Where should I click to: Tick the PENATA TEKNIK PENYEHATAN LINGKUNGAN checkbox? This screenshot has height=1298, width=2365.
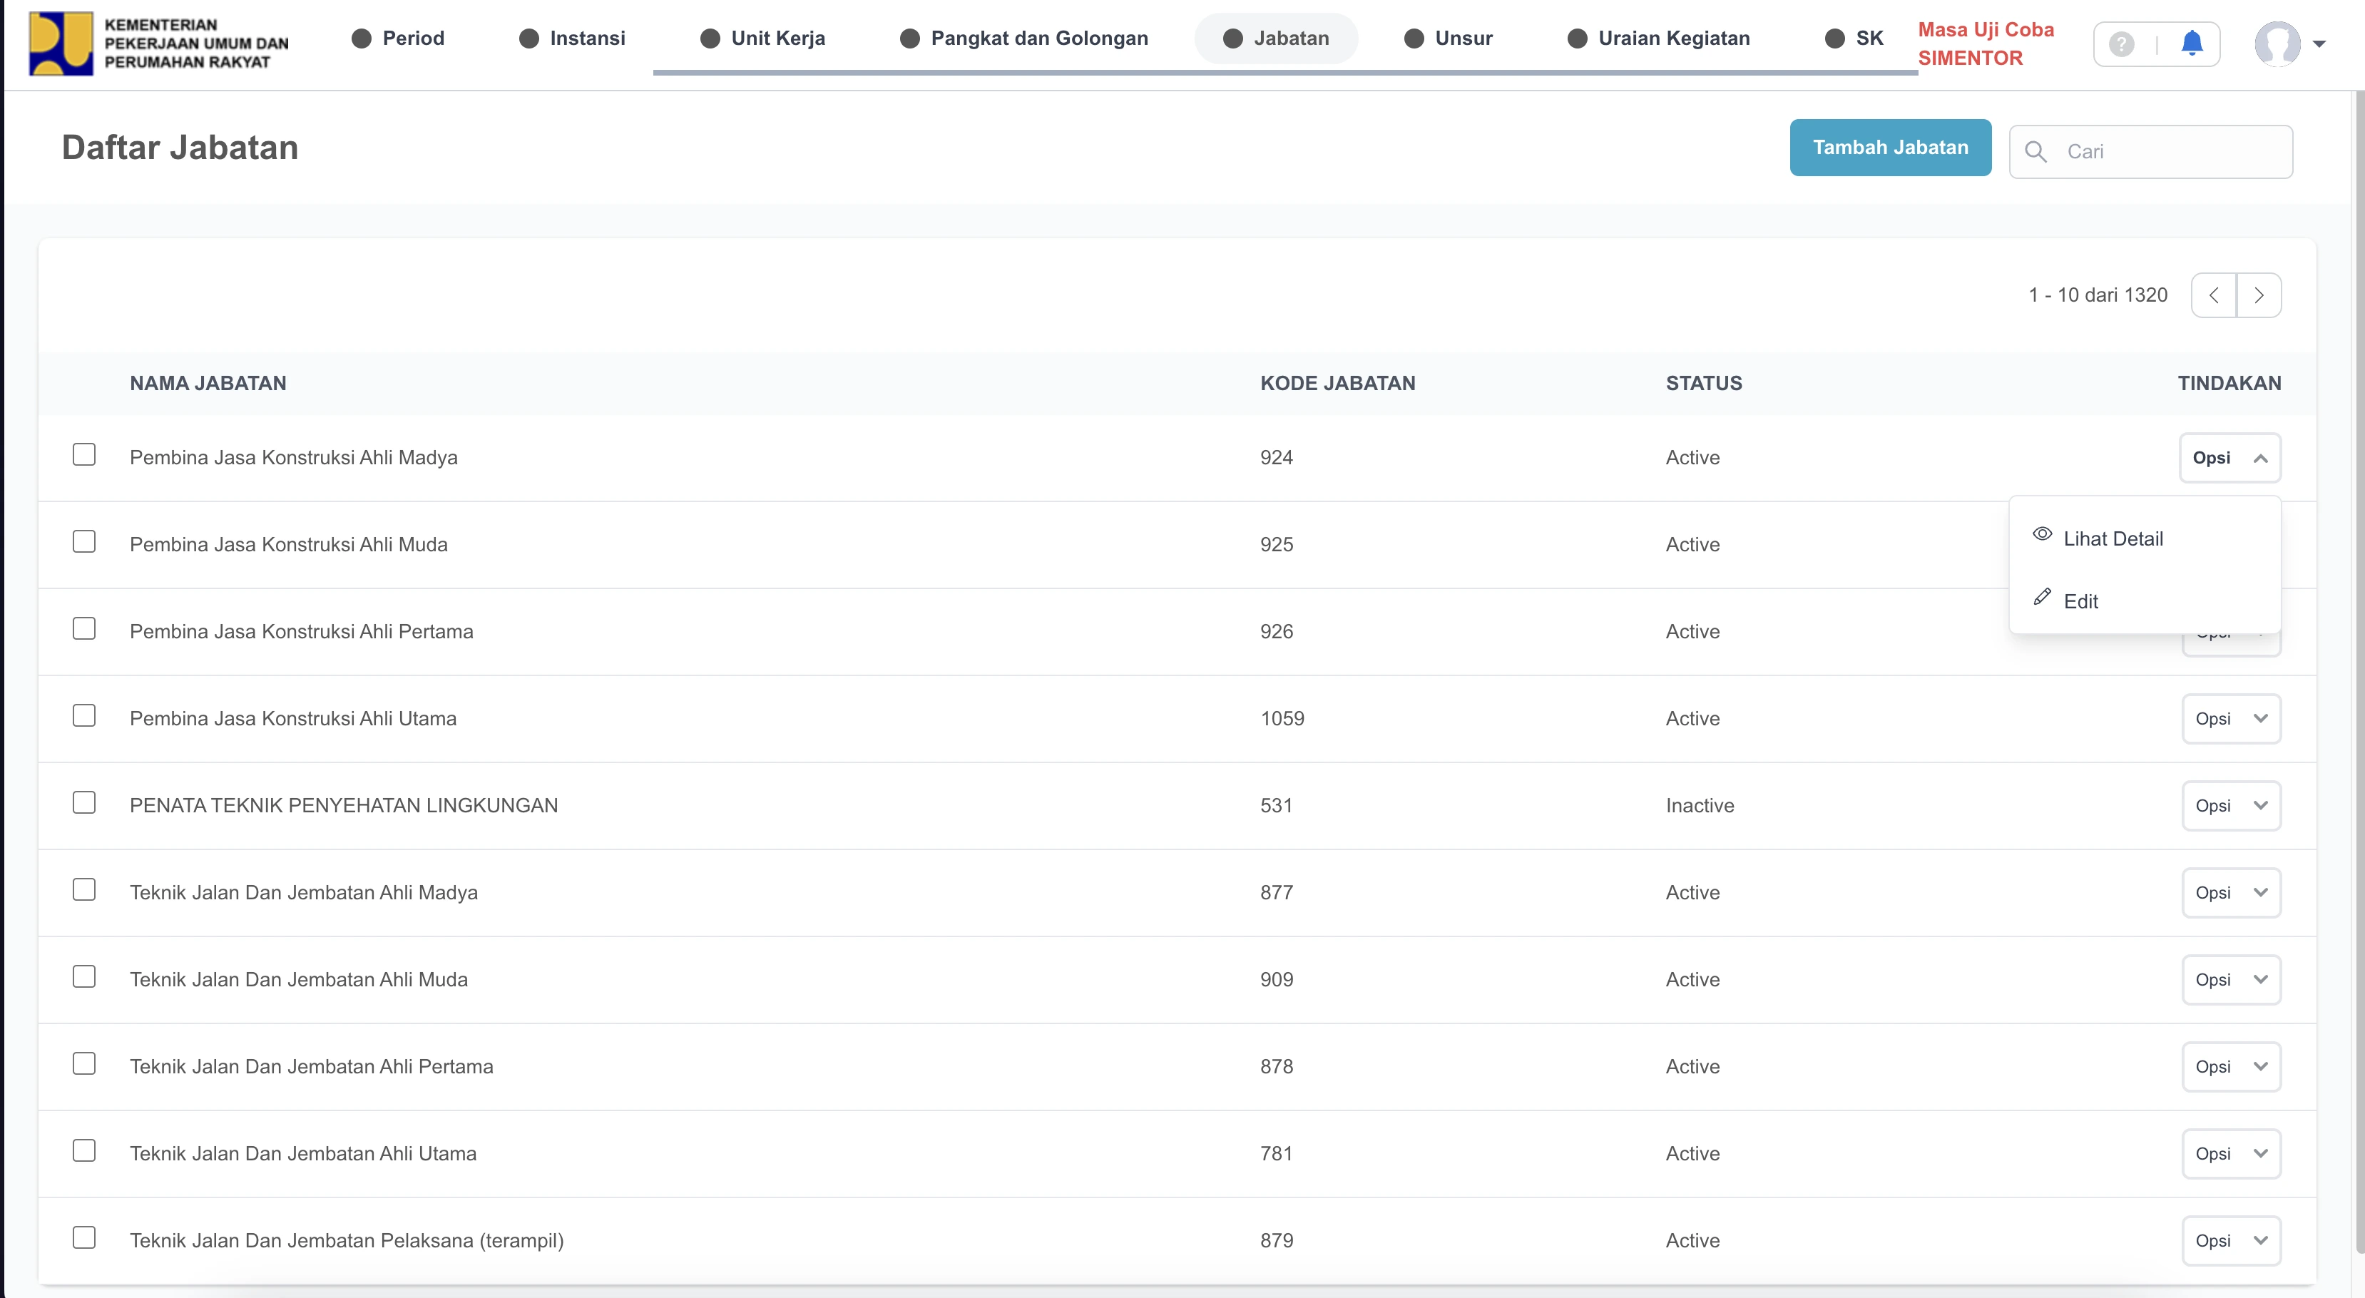(83, 803)
